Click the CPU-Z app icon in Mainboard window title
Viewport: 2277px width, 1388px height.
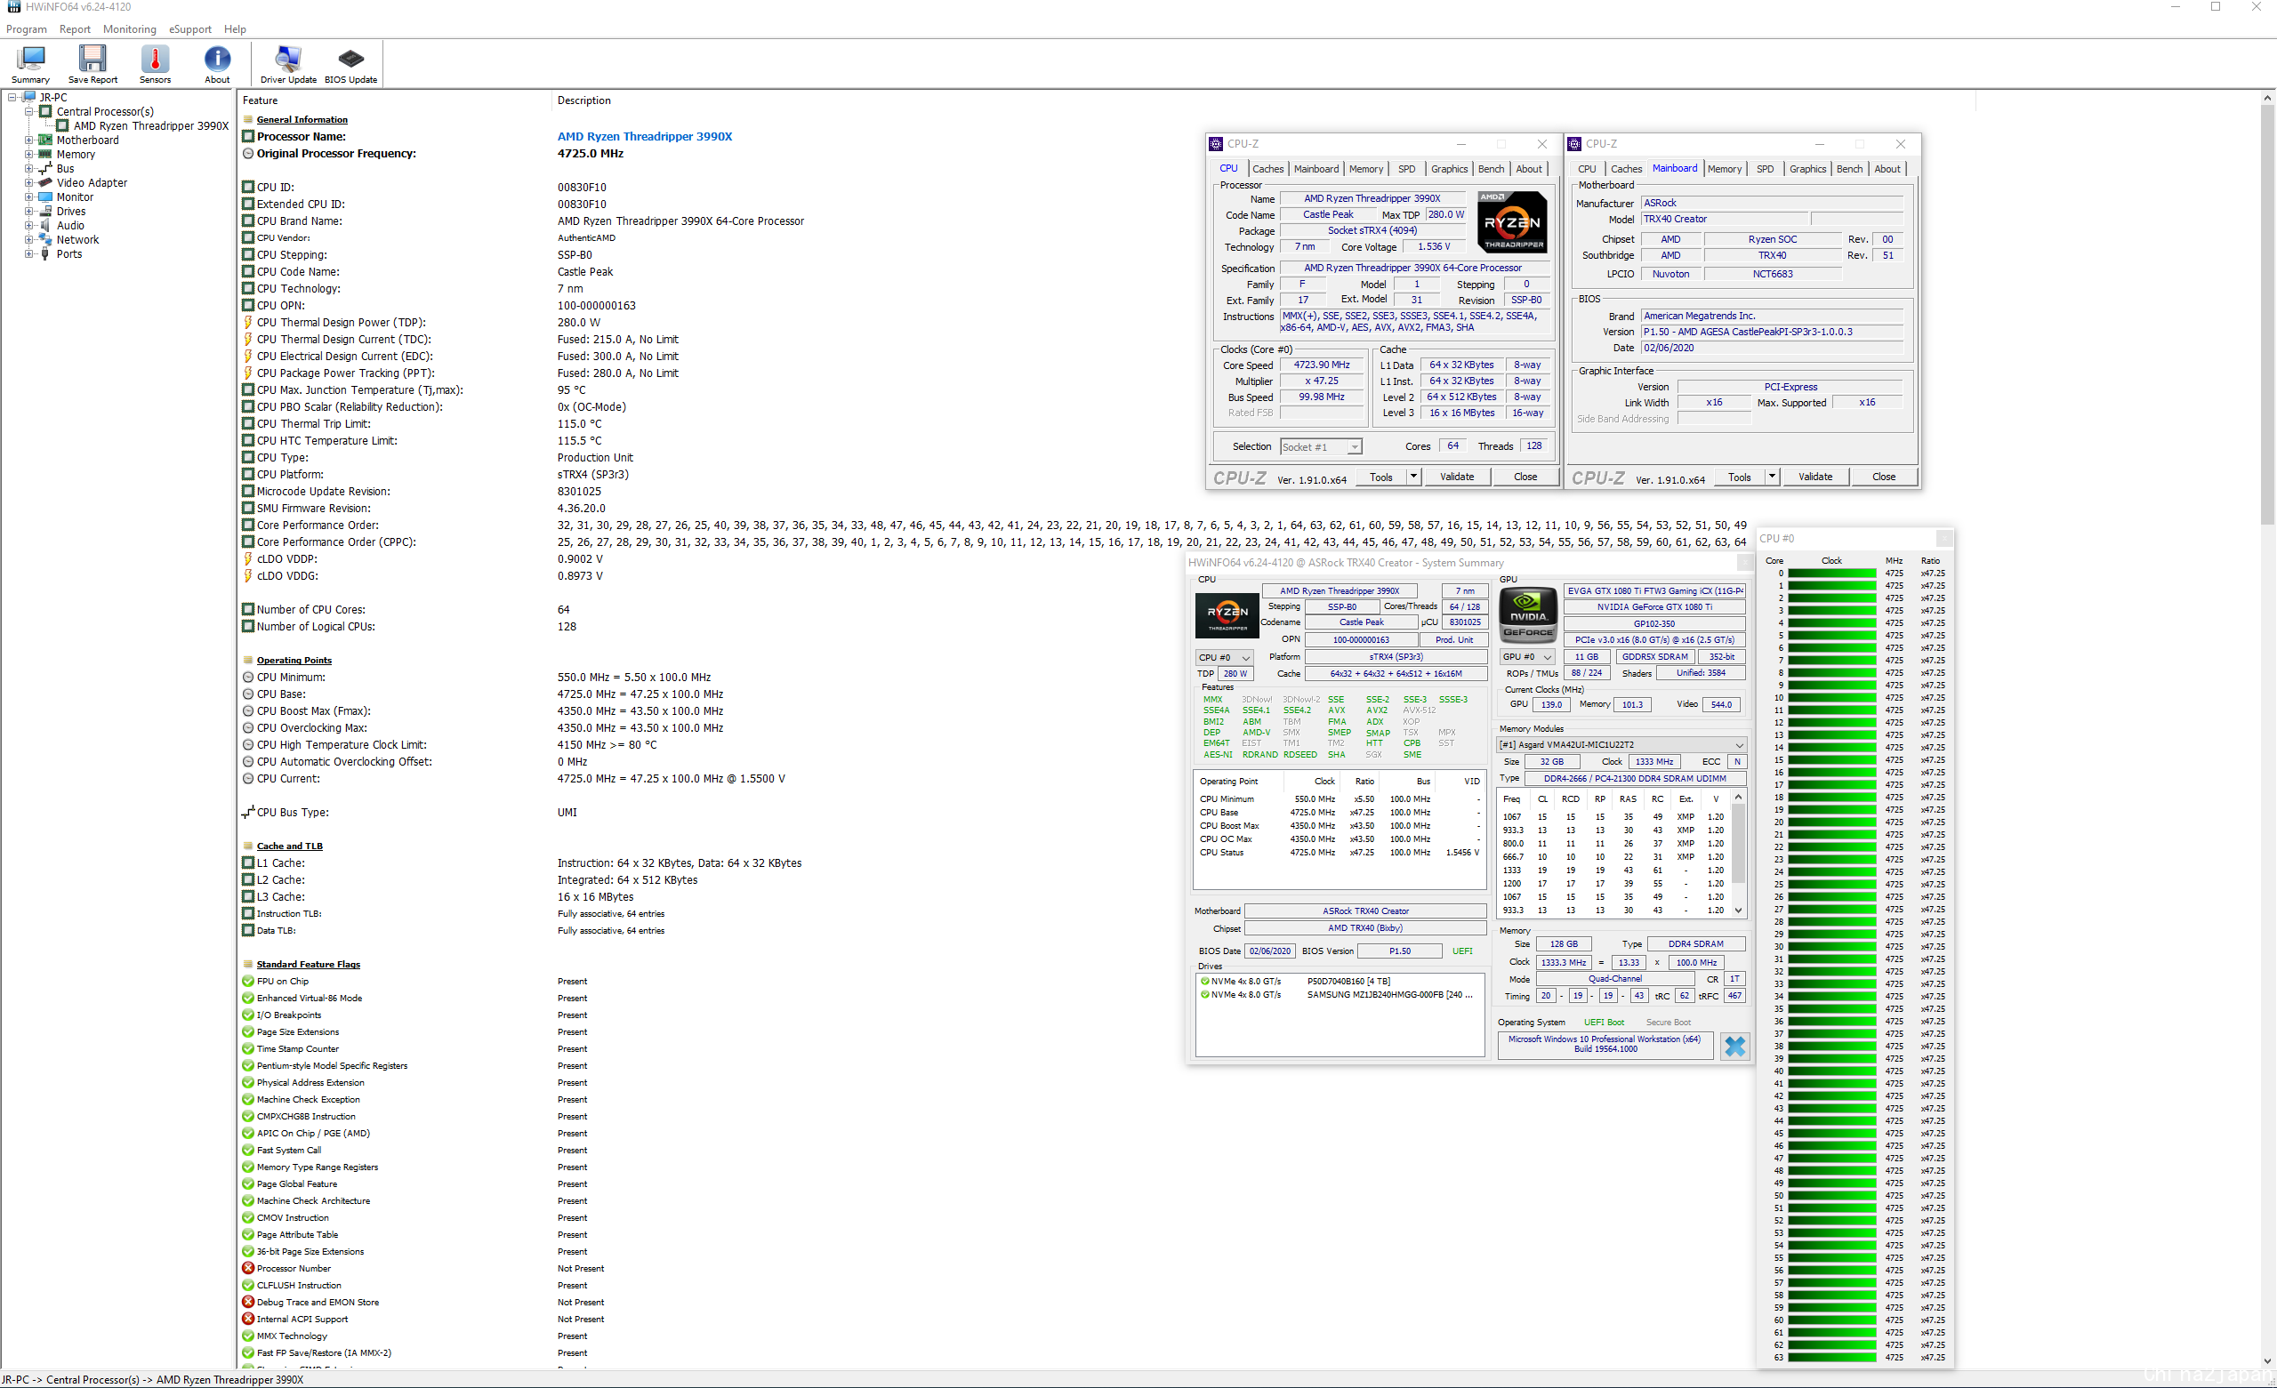1574,144
